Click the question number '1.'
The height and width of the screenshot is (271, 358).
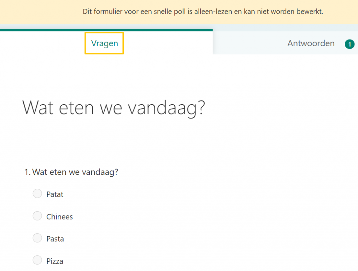[x=28, y=172]
